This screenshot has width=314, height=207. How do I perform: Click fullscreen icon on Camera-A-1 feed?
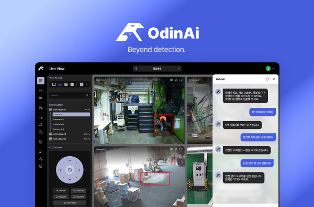tap(181, 80)
